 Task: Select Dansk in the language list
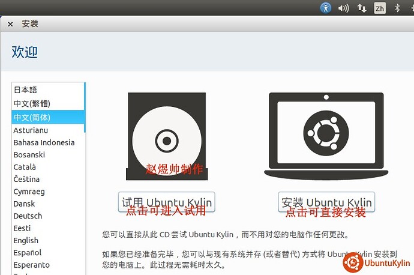(x=48, y=204)
